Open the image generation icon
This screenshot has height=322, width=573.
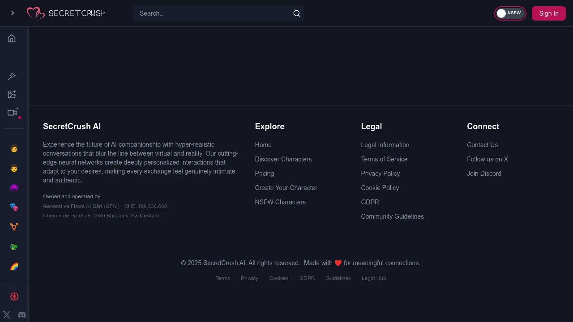(x=12, y=94)
